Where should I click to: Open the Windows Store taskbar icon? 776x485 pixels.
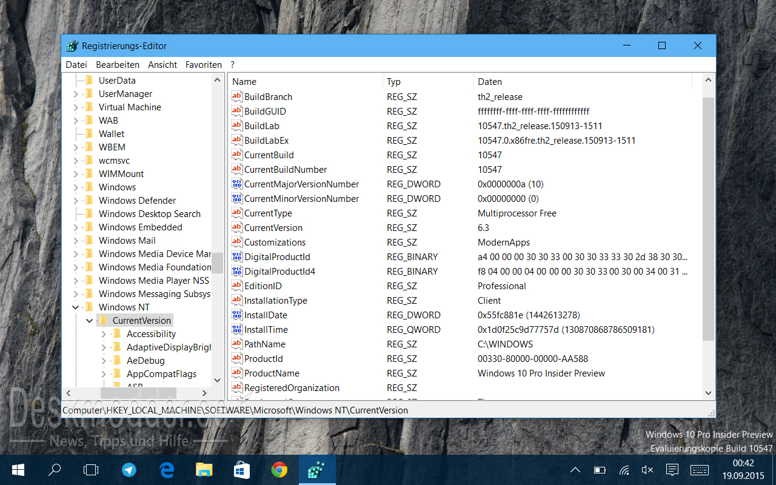[242, 470]
